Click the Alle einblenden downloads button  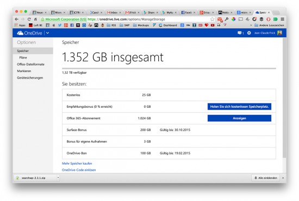click(266, 178)
